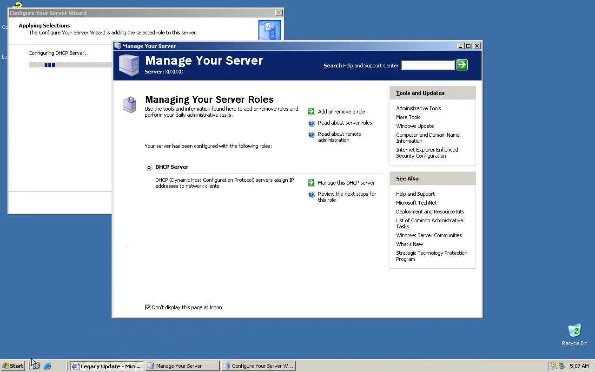This screenshot has width=595, height=372.
Task: Click the Configuring DHCP Server... status text
Action: pos(59,53)
